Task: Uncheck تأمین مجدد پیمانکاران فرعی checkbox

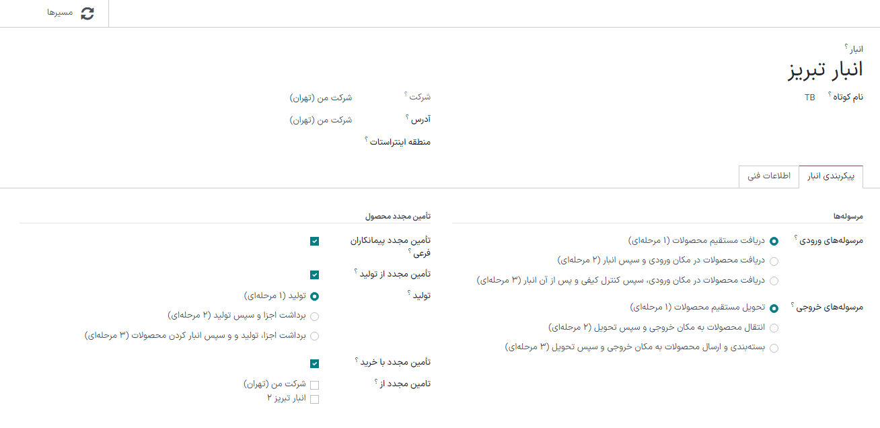Action: (x=314, y=241)
